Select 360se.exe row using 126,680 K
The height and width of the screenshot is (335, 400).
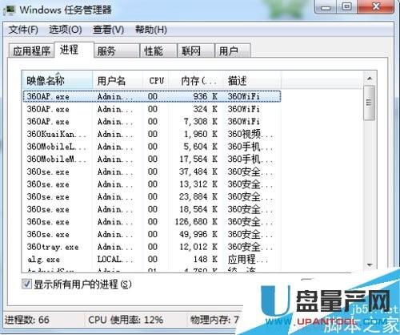pos(152,221)
